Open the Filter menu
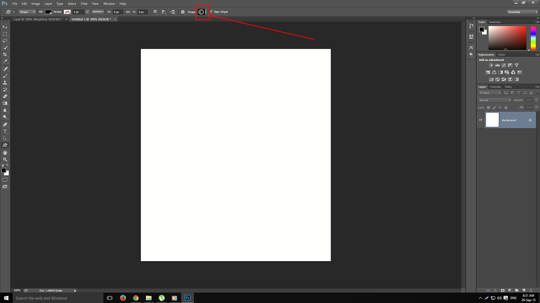 click(x=84, y=4)
